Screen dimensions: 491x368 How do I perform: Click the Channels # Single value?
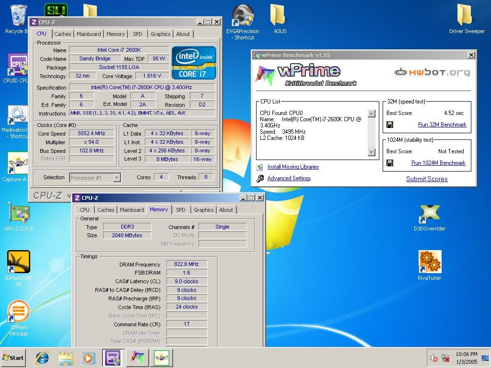click(x=222, y=227)
